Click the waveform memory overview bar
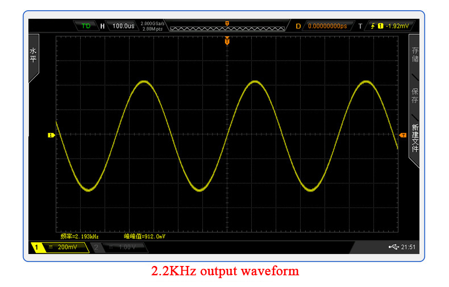This screenshot has width=449, height=287. (x=227, y=27)
